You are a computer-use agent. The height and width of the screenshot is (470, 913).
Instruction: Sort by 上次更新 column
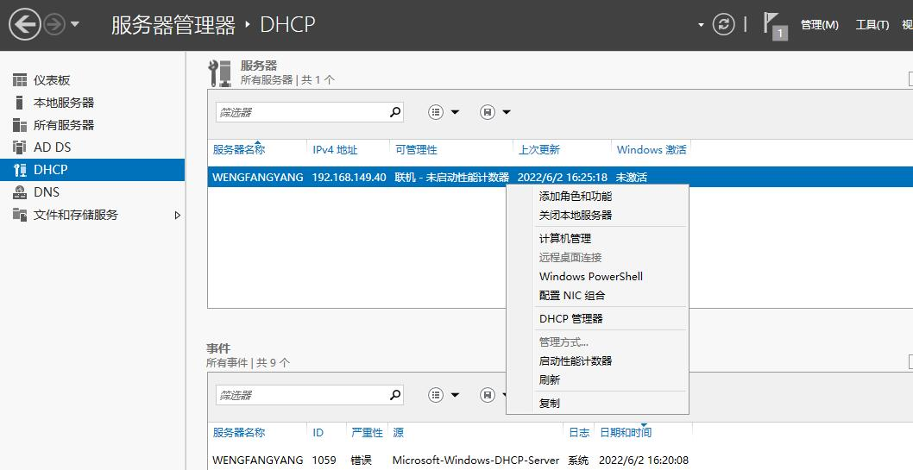pyautogui.click(x=538, y=149)
